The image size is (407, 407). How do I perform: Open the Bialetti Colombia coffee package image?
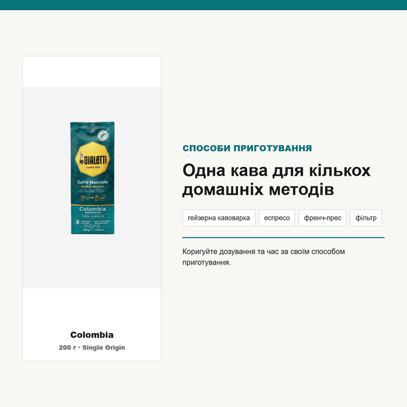(x=92, y=178)
